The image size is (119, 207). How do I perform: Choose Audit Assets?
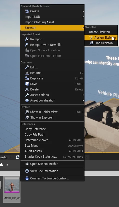pyautogui.click(x=52, y=151)
